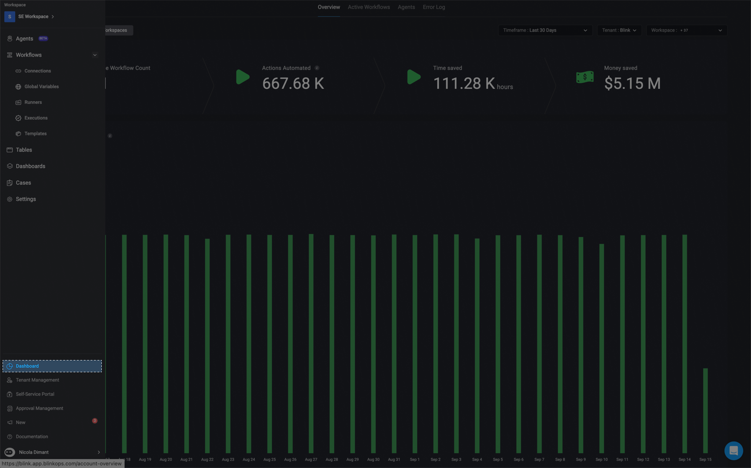Click the Sep 1 axis label
Screen dimensions: 751x468
415,460
